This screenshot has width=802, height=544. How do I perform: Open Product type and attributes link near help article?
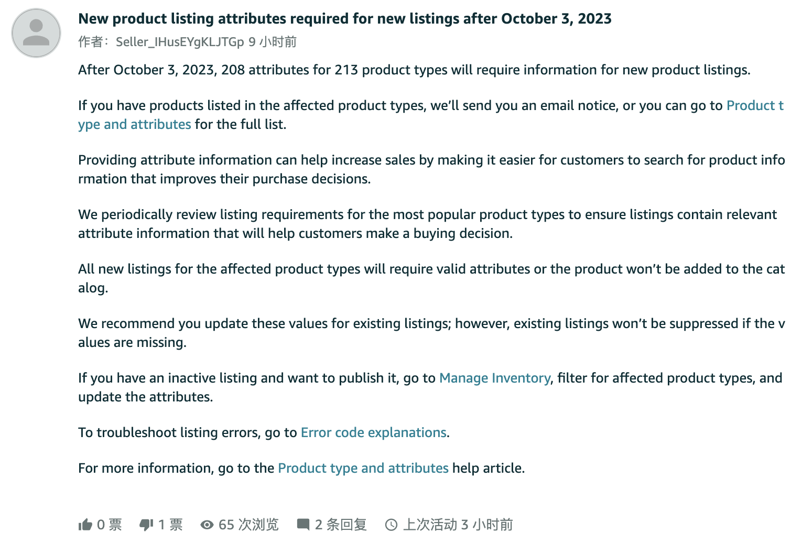[363, 468]
